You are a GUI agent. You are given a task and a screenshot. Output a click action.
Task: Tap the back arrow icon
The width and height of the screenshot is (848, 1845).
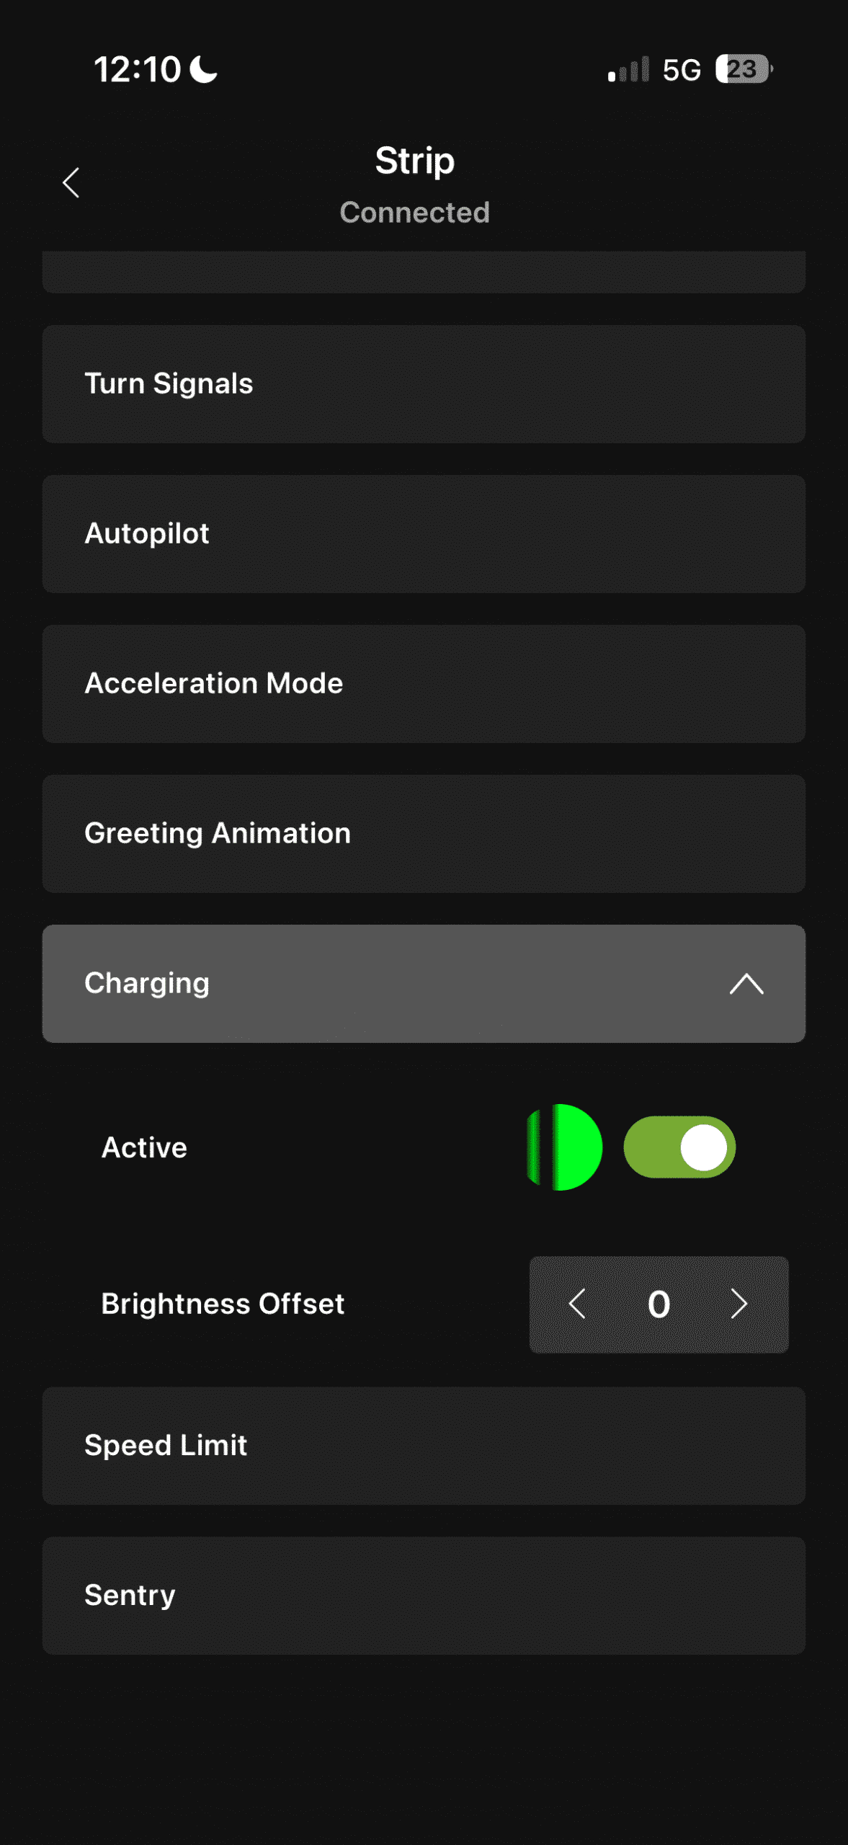(x=71, y=183)
